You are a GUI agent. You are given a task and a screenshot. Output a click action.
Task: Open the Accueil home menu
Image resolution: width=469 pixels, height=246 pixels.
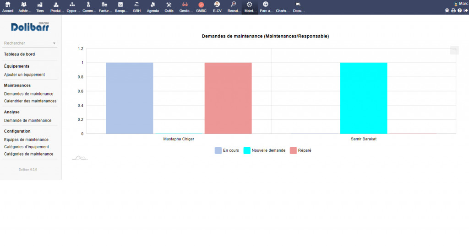point(8,7)
